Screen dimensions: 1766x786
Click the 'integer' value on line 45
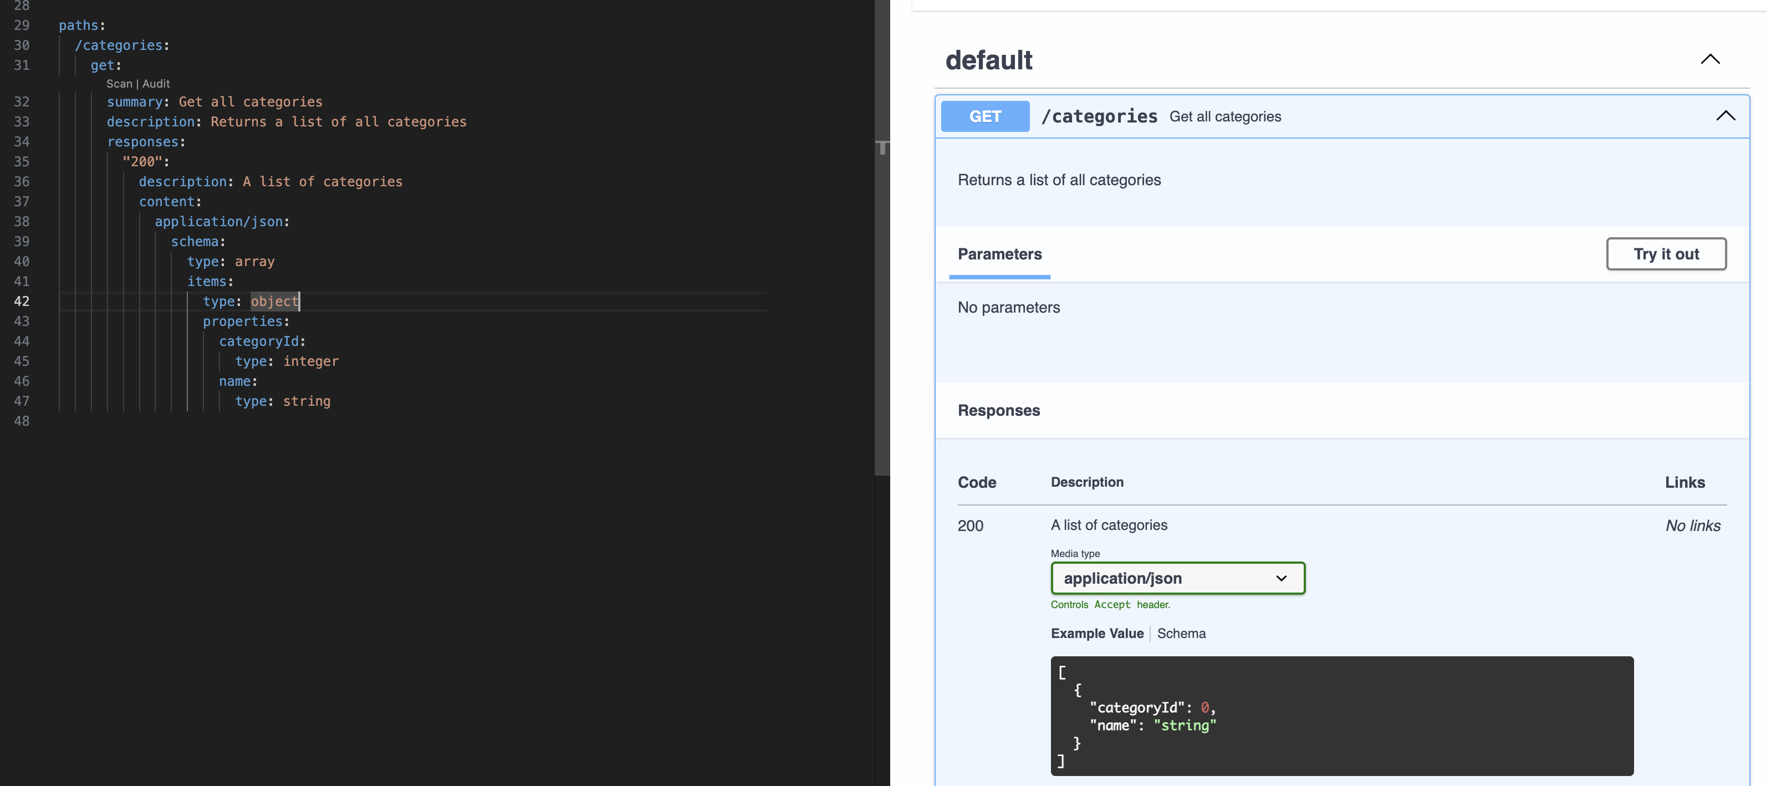(310, 361)
